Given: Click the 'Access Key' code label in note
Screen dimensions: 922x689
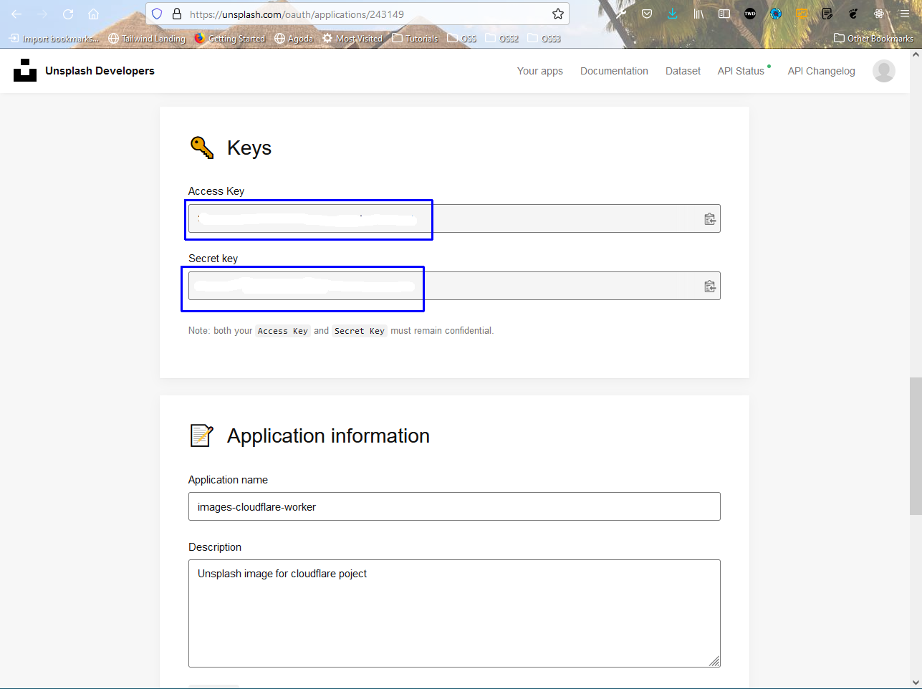Looking at the screenshot, I should tap(282, 331).
